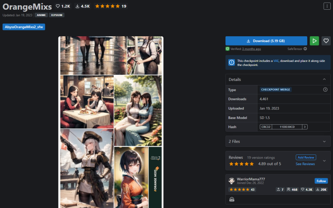
Task: Click the 19 star rating at top
Action: pyautogui.click(x=111, y=6)
